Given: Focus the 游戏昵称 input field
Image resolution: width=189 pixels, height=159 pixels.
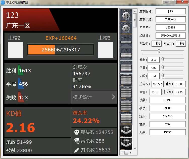Looking at the screenshot, I should point(171,11).
